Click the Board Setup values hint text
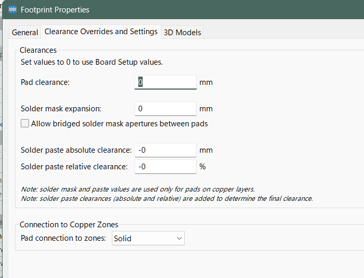This screenshot has height=278, width=364. (x=92, y=62)
